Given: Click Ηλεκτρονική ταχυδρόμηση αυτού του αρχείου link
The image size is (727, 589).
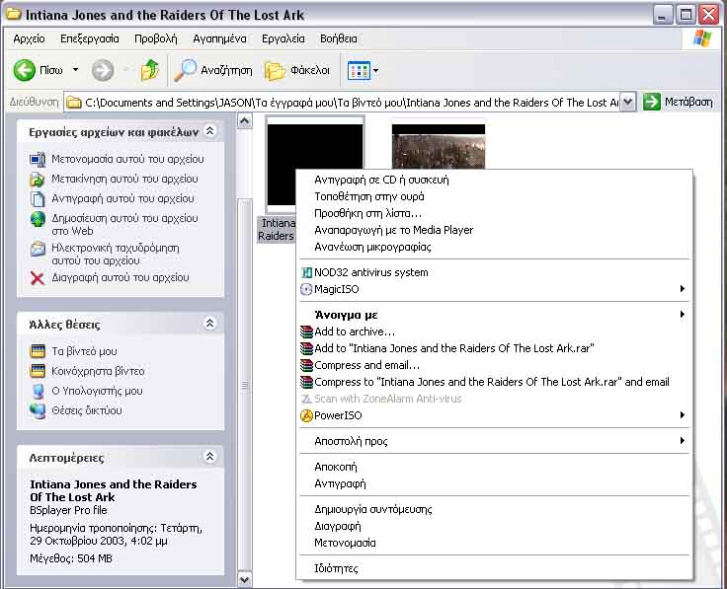Looking at the screenshot, I should pyautogui.click(x=116, y=255).
